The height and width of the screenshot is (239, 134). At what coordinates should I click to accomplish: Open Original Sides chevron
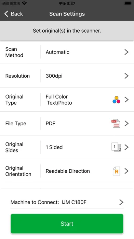click(x=126, y=147)
